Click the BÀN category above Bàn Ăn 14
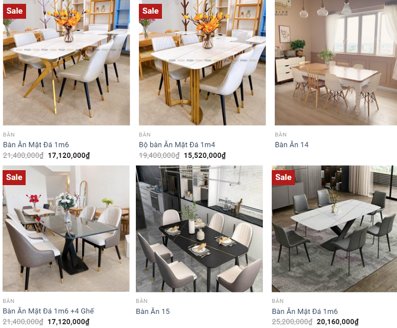397x328 pixels. pos(281,134)
